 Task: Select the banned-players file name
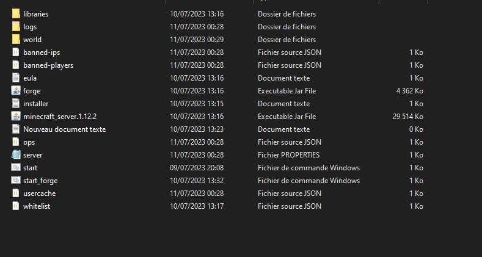tap(48, 65)
